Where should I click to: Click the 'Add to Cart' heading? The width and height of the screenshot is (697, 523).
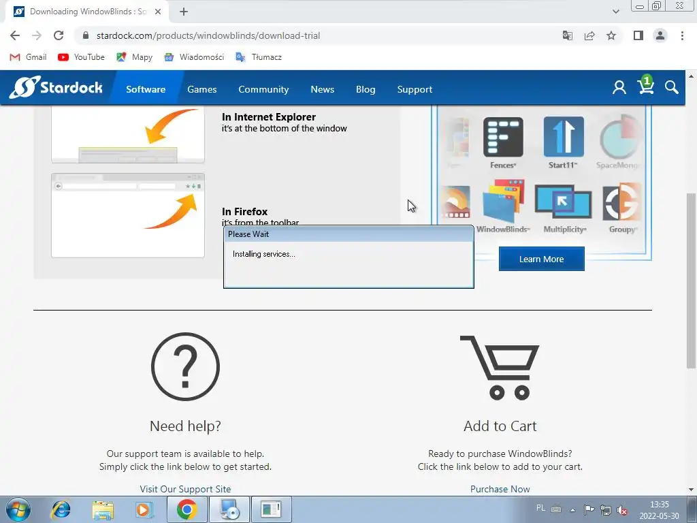click(500, 426)
